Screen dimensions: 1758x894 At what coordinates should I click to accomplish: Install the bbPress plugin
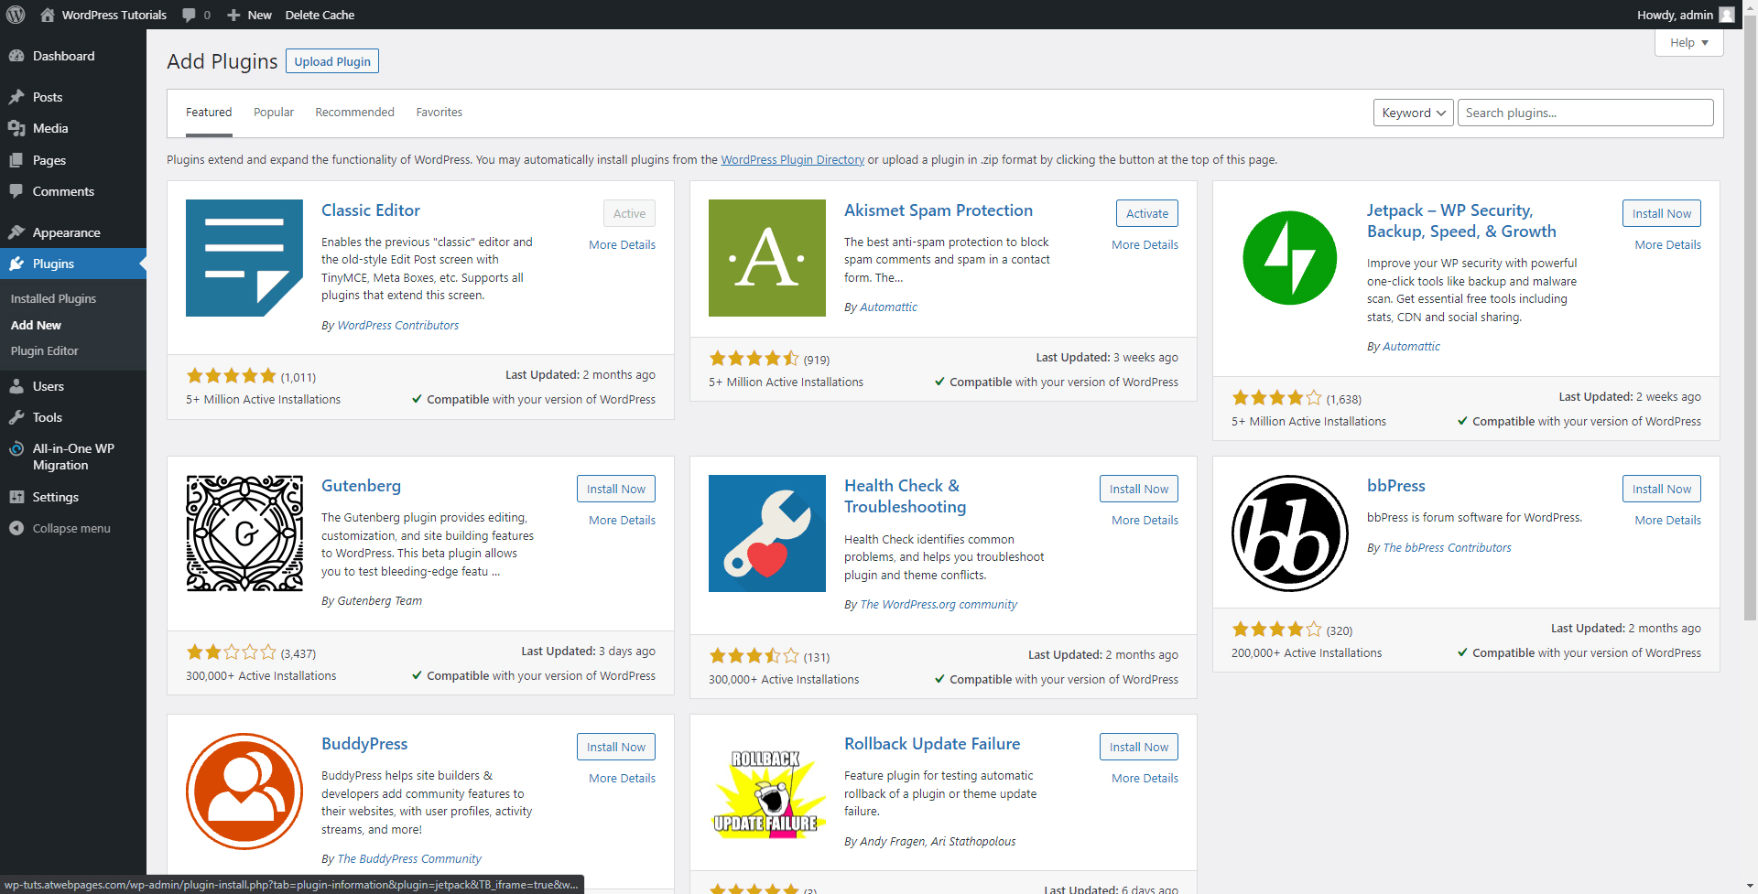click(1661, 489)
